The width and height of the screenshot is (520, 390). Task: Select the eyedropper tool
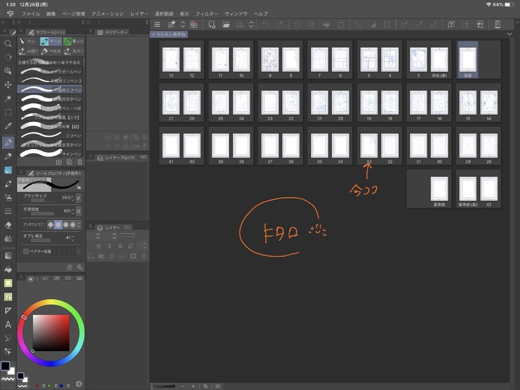8,126
